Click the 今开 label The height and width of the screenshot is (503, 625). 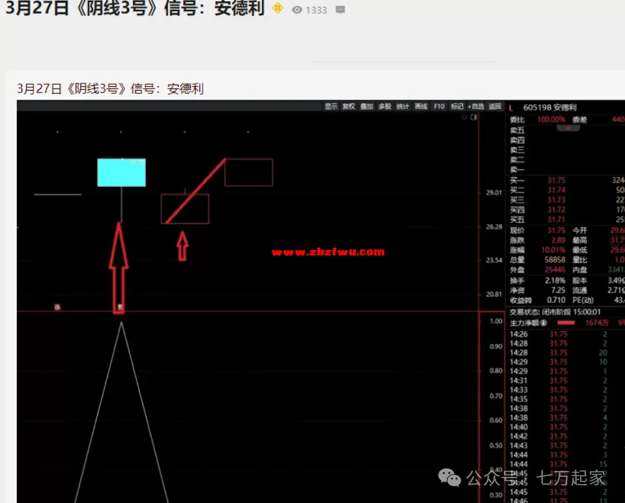pyautogui.click(x=579, y=231)
